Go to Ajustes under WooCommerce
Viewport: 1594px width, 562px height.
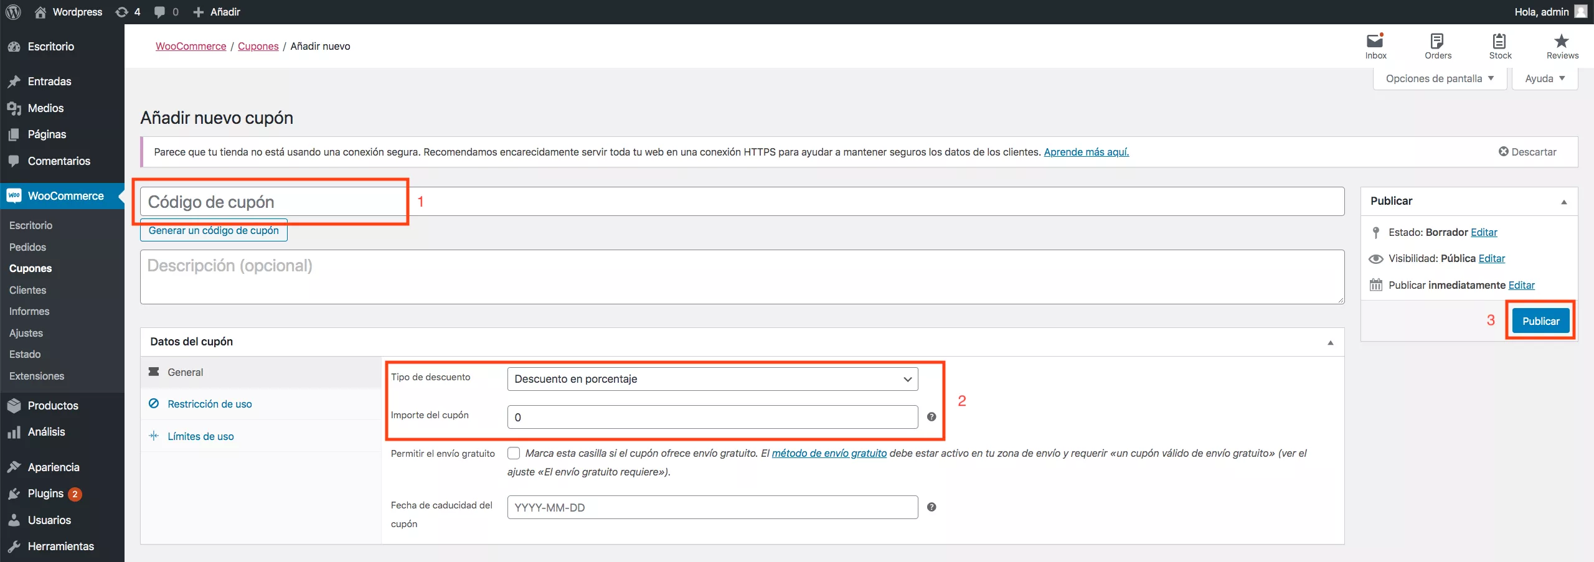(26, 333)
